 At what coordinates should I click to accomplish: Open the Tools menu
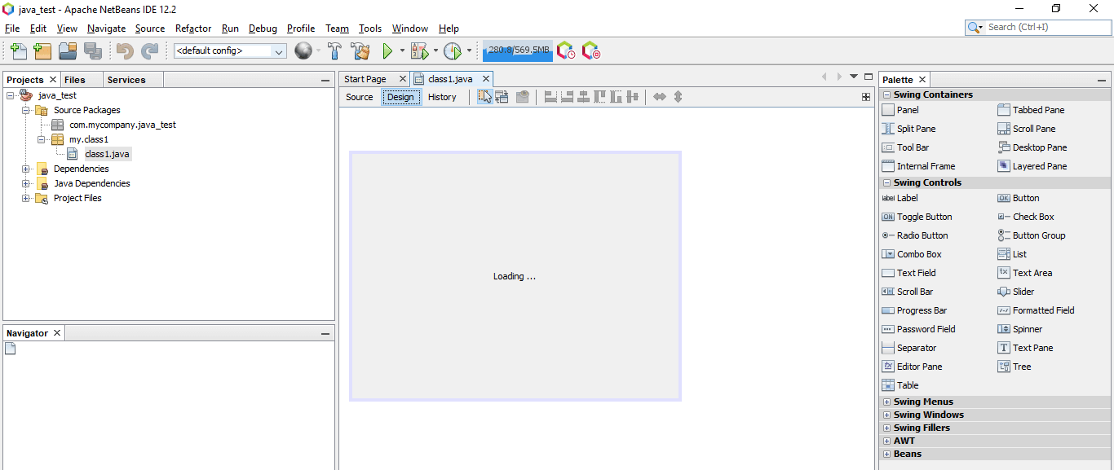click(369, 28)
